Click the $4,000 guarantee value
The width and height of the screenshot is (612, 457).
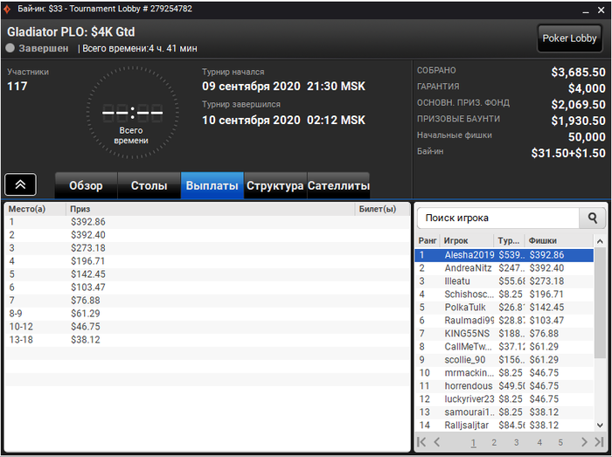(587, 88)
